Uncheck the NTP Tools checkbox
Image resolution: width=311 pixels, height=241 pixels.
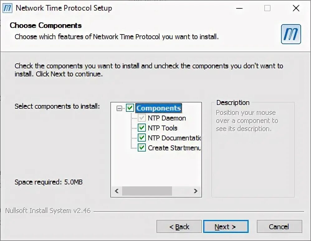point(142,128)
